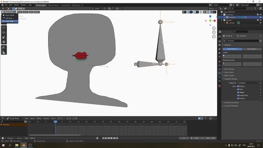Play the animation in the timeline
The image size is (263, 148).
[x=111, y=138]
